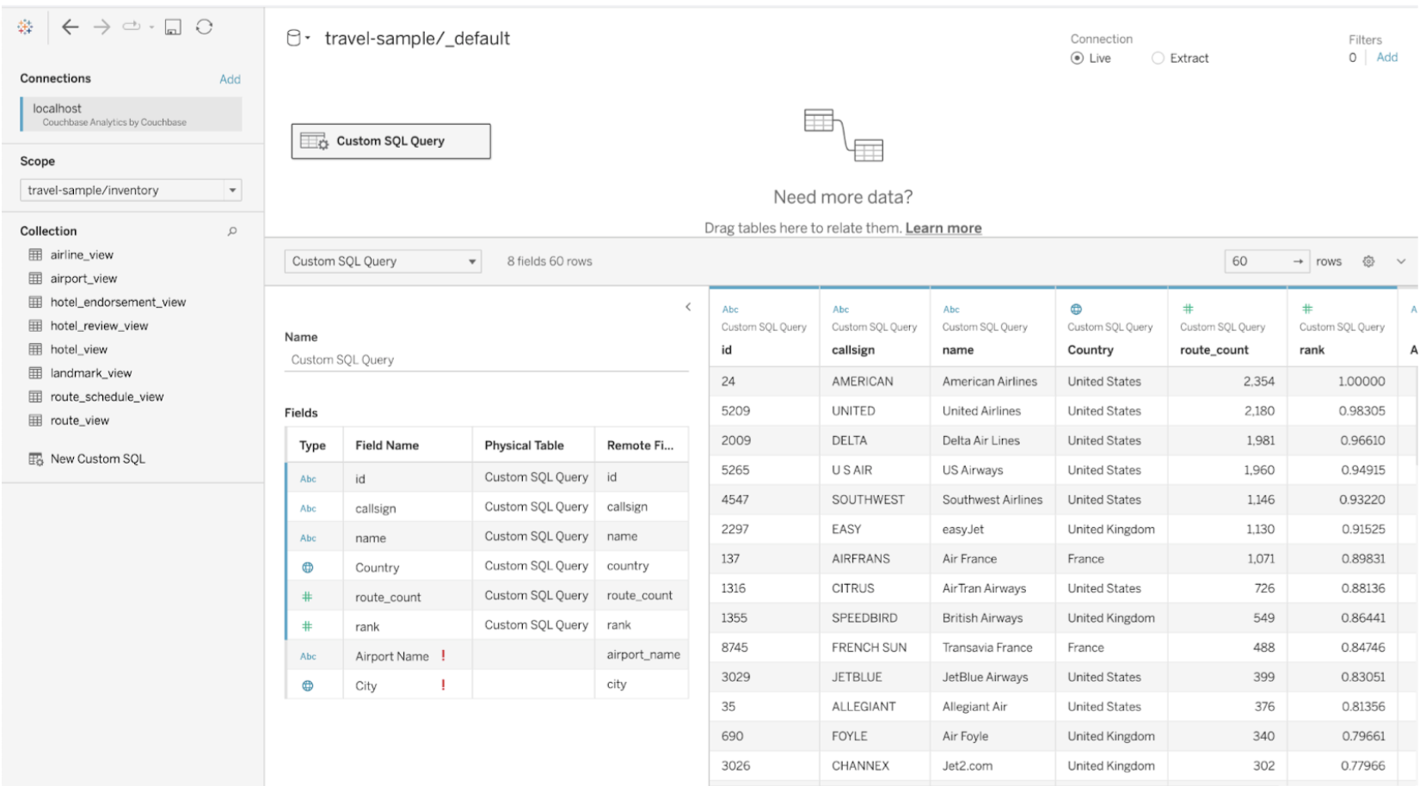The image size is (1426, 786).
Task: Click the table icon for hotel_view
Action: click(x=35, y=349)
